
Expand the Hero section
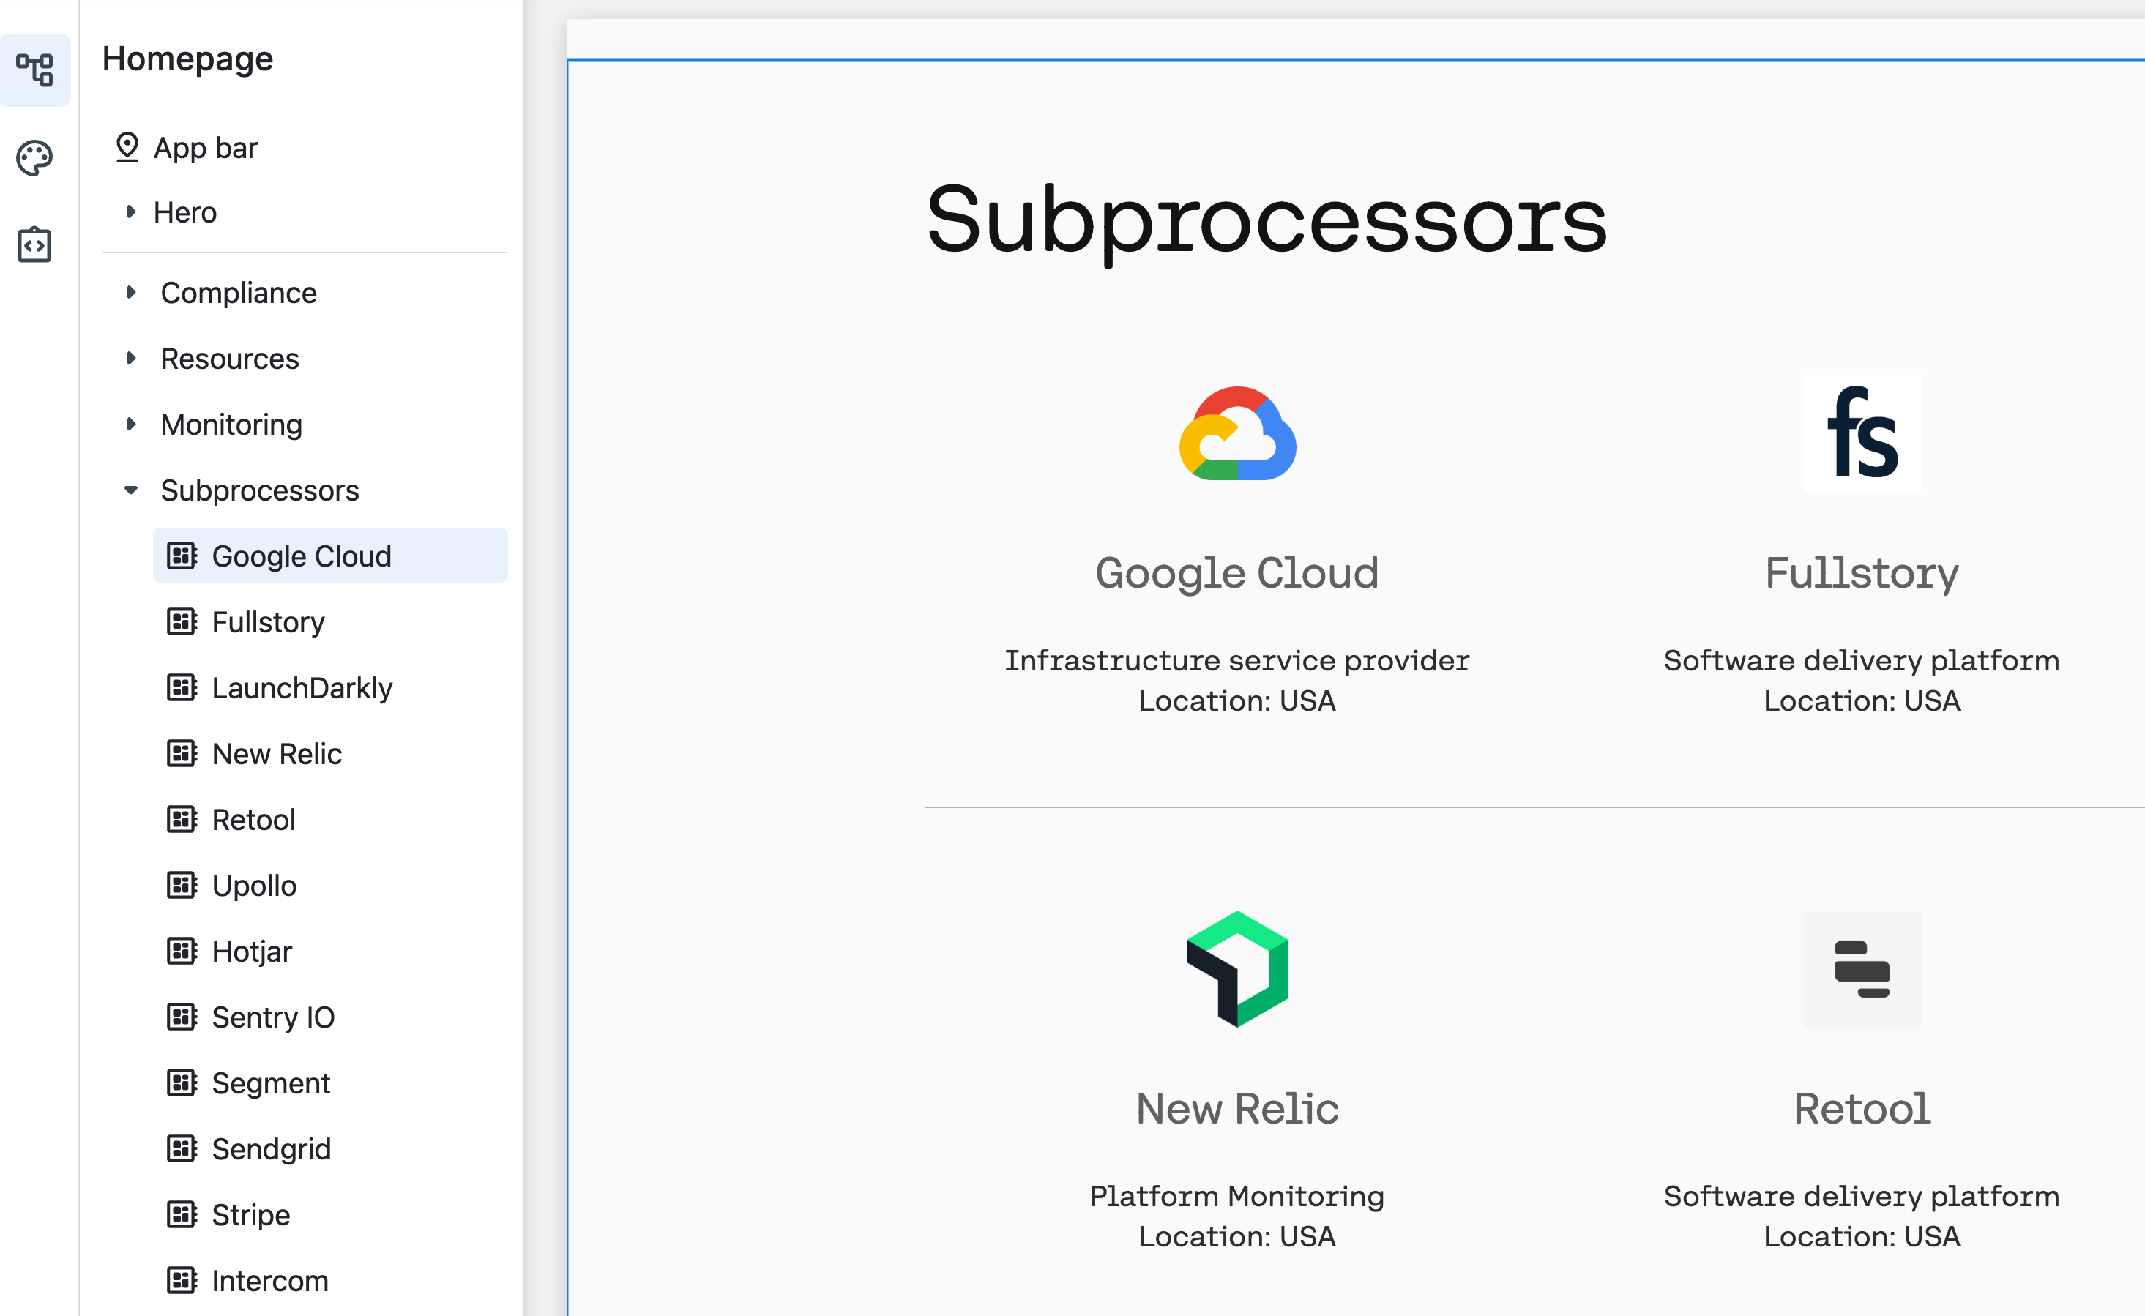click(130, 212)
